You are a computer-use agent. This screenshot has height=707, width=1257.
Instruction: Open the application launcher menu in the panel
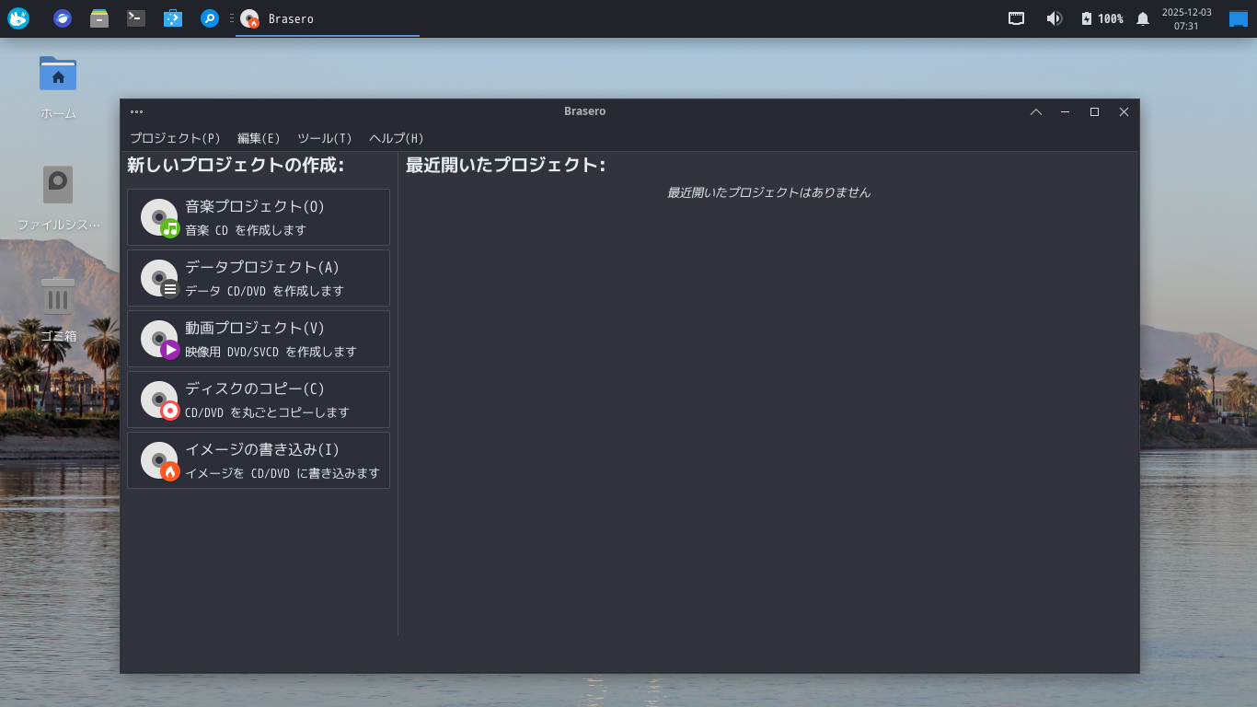pyautogui.click(x=18, y=18)
